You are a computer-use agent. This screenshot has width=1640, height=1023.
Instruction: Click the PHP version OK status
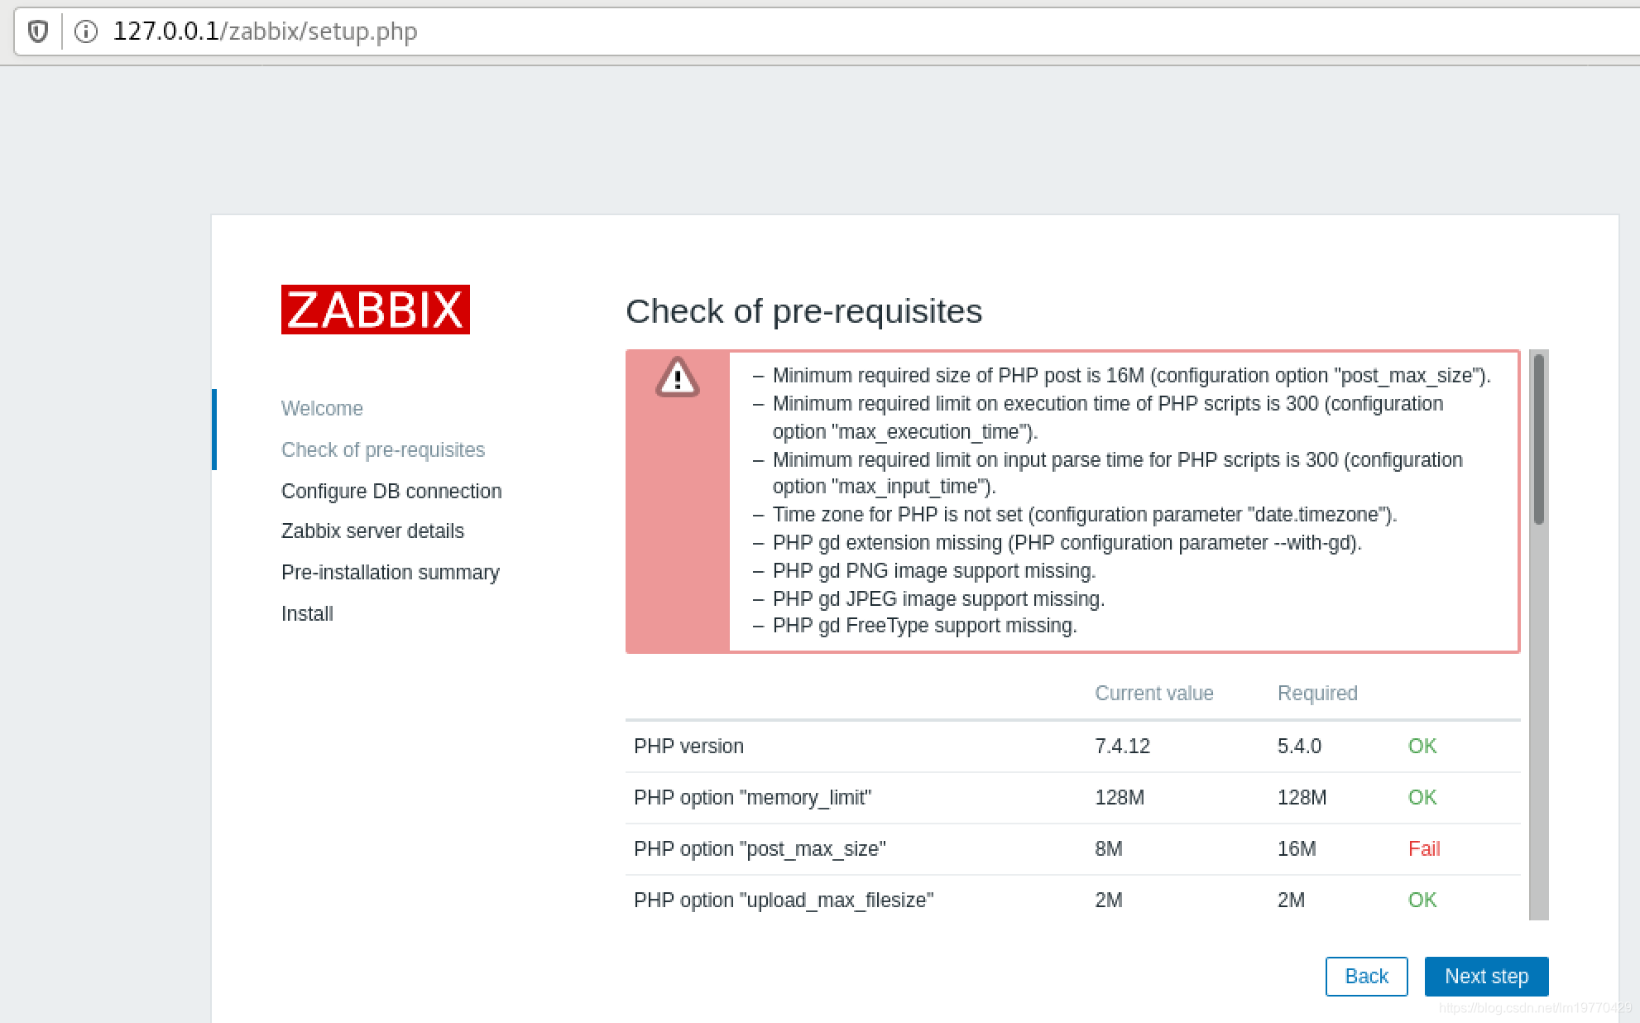point(1422,746)
